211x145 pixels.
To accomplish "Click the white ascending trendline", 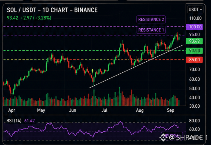I will point(136,66).
